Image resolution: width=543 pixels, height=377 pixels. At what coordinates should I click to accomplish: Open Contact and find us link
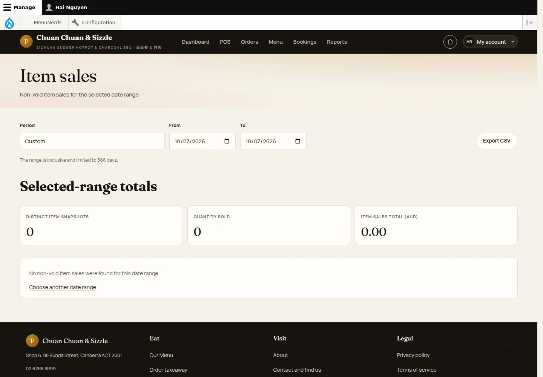coord(297,370)
